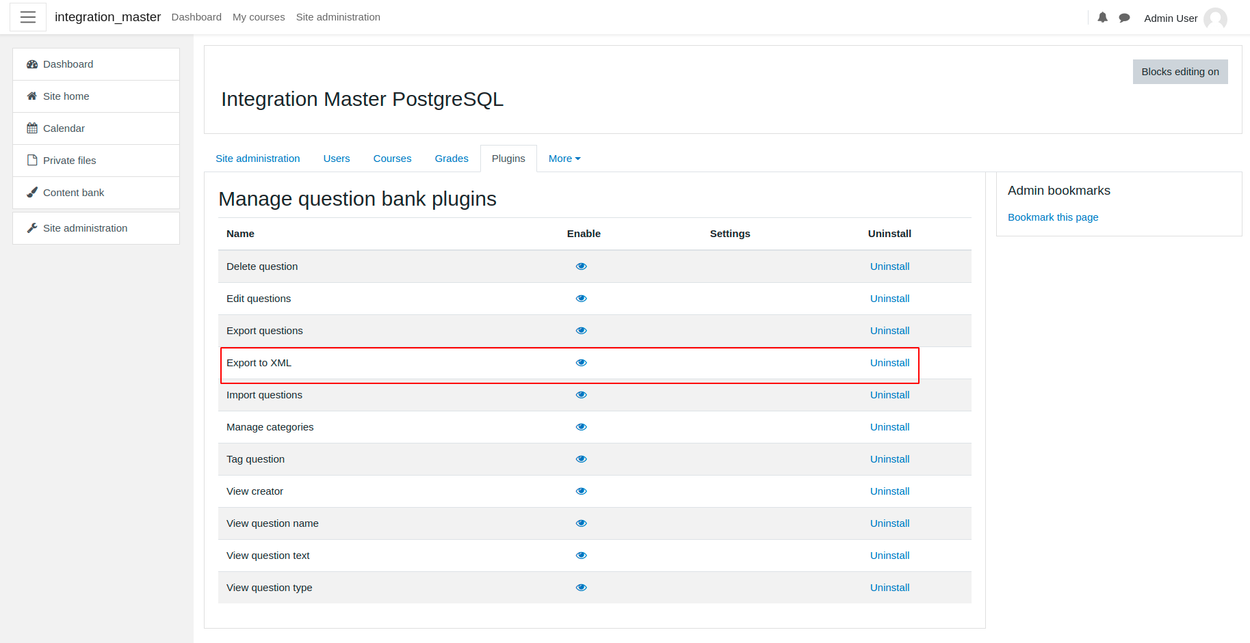The width and height of the screenshot is (1250, 643).
Task: Open Dashboard in the top navigation bar
Action: coord(196,17)
